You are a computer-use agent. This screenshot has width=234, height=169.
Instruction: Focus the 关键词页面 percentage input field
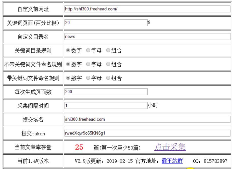[106, 23]
